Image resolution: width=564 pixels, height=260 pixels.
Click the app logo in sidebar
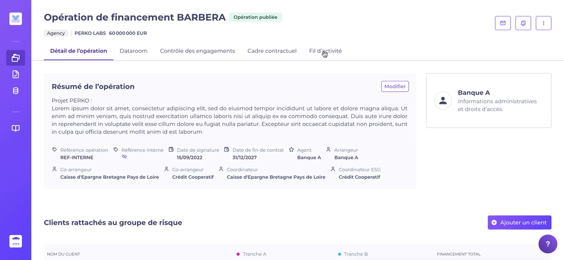pyautogui.click(x=15, y=19)
